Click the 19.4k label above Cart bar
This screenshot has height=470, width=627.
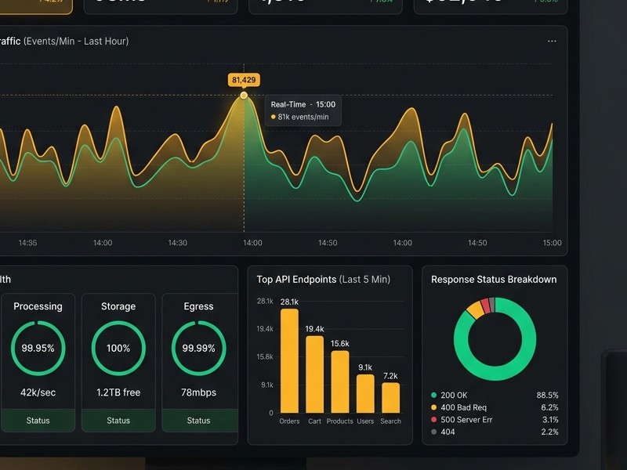click(x=315, y=329)
